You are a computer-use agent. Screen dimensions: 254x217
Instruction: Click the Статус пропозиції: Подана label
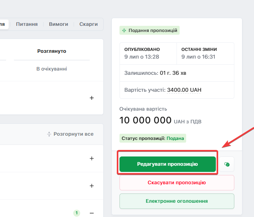pyautogui.click(x=153, y=138)
